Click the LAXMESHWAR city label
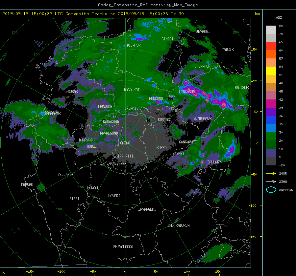296x276 pixels. coord(116,163)
